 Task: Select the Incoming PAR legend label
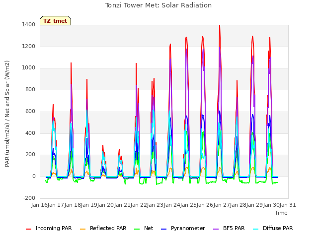click(x=54, y=228)
